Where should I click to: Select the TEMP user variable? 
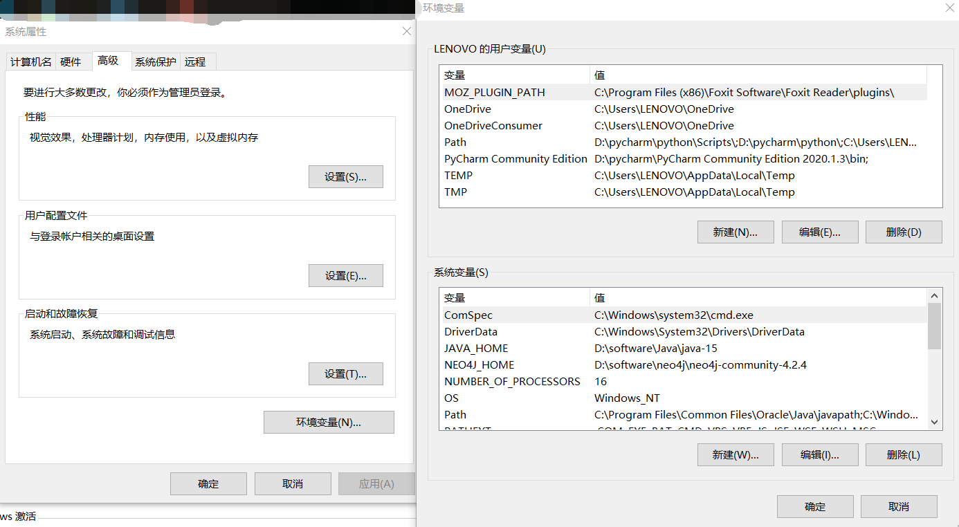pyautogui.click(x=683, y=176)
